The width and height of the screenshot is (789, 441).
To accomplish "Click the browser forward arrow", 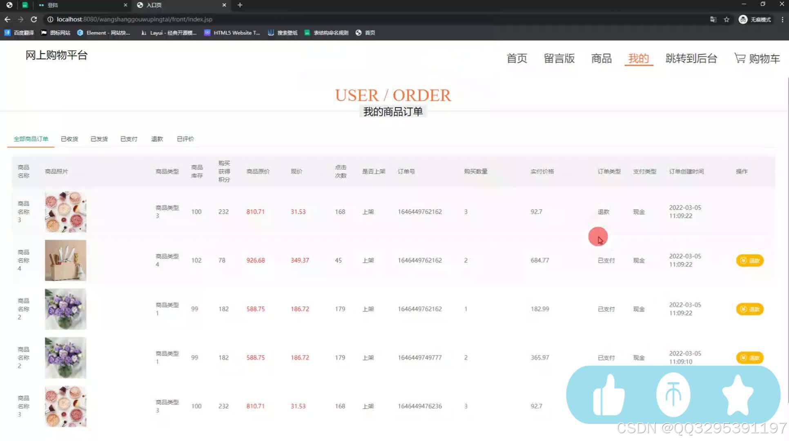I will coord(21,19).
